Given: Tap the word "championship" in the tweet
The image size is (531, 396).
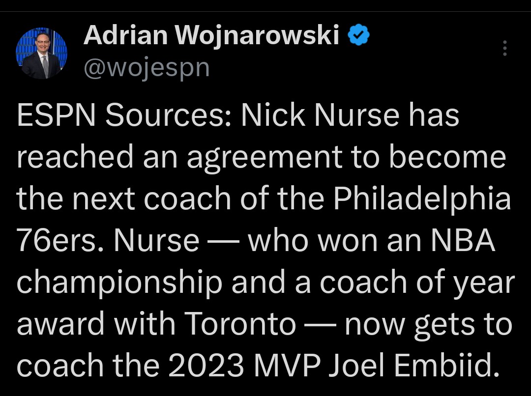Looking at the screenshot, I should (x=119, y=283).
